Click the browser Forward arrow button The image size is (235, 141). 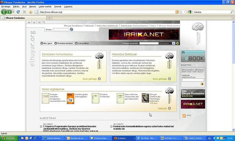[x=9, y=12]
